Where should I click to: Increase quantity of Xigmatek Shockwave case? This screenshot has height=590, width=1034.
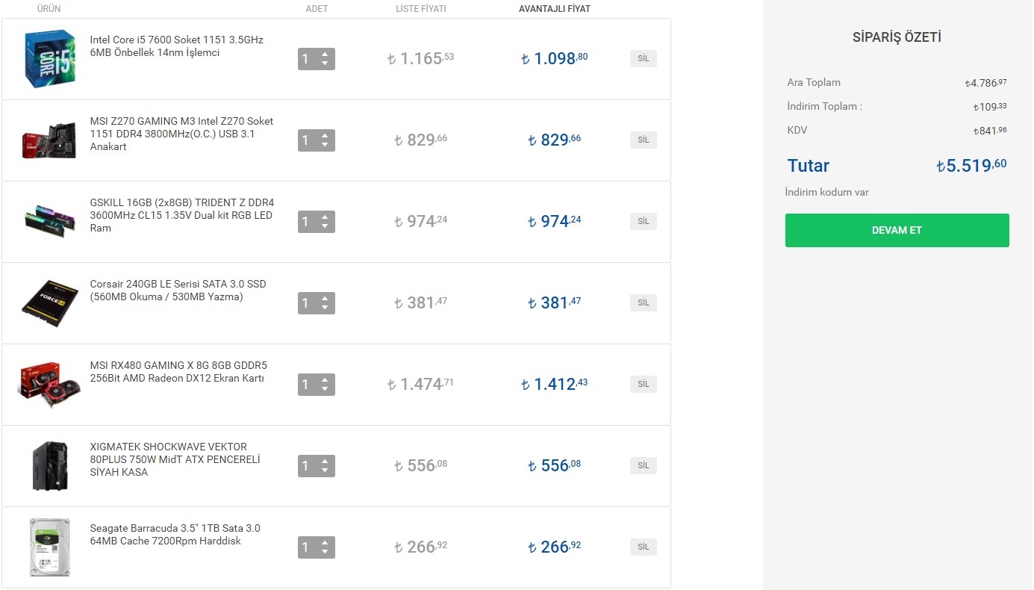(x=325, y=462)
